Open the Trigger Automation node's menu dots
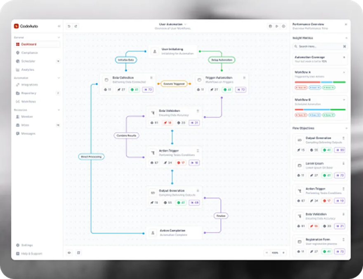This screenshot has width=363, height=279. 244,78
